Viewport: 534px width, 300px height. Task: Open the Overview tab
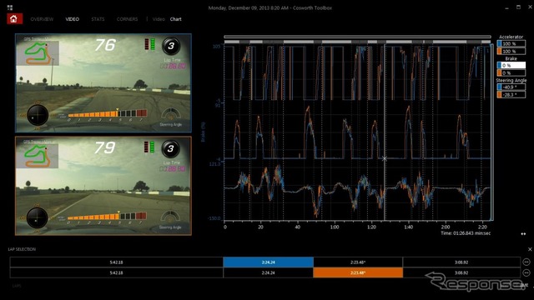[42, 19]
